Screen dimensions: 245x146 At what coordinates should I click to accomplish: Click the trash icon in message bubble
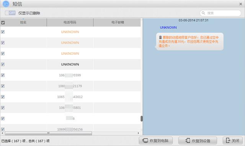[160, 37]
